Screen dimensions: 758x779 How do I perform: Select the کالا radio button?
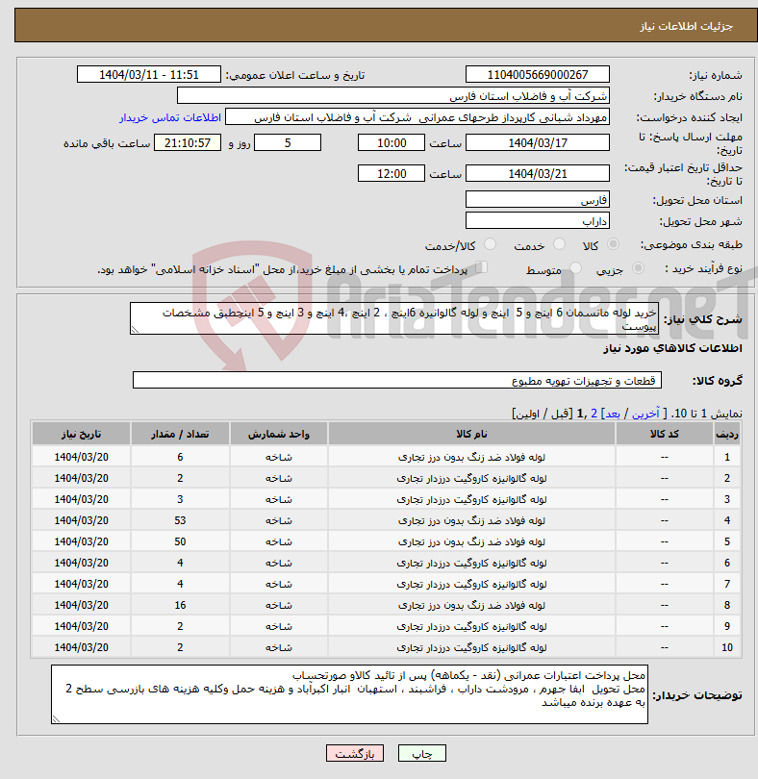tap(614, 244)
